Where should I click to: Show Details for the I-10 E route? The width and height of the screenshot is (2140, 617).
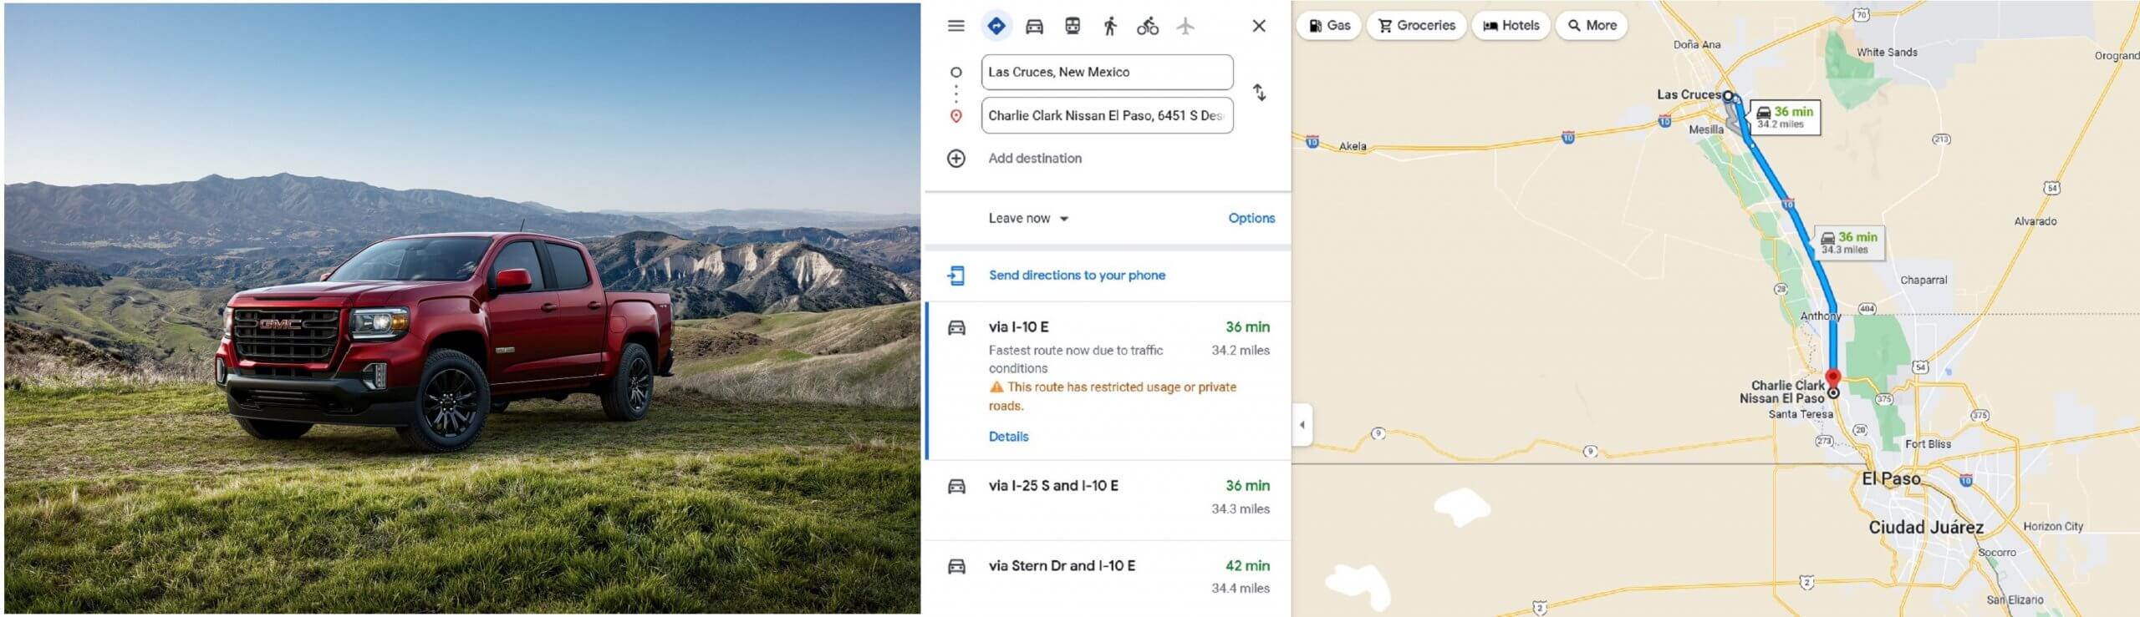(x=1008, y=437)
